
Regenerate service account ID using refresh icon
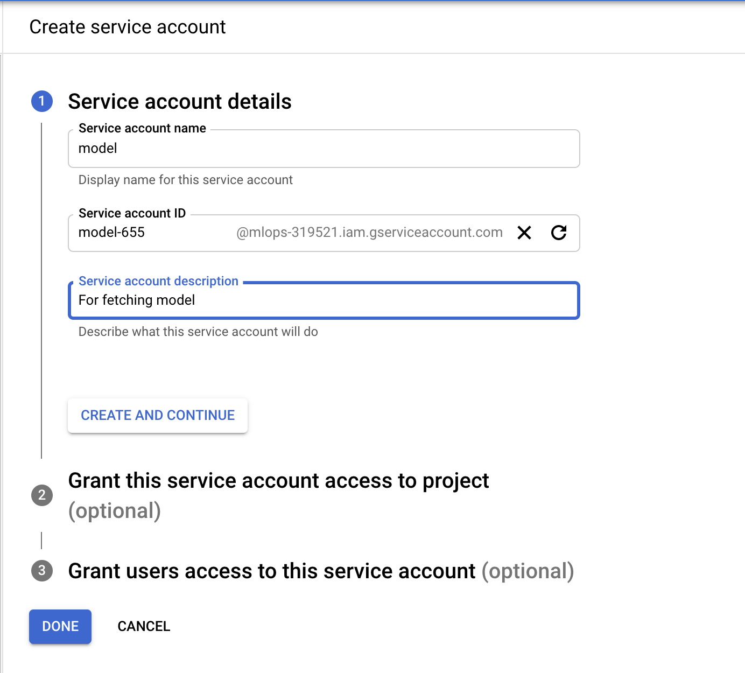[x=559, y=233]
